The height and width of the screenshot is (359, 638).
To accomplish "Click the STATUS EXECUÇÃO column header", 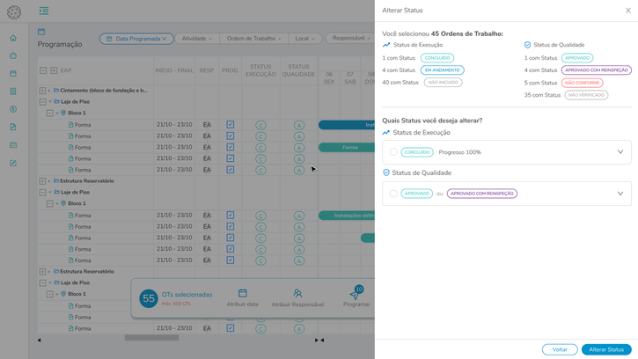I will click(260, 70).
